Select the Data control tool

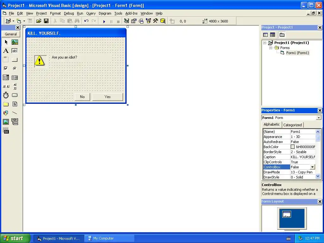[x=15, y=122]
